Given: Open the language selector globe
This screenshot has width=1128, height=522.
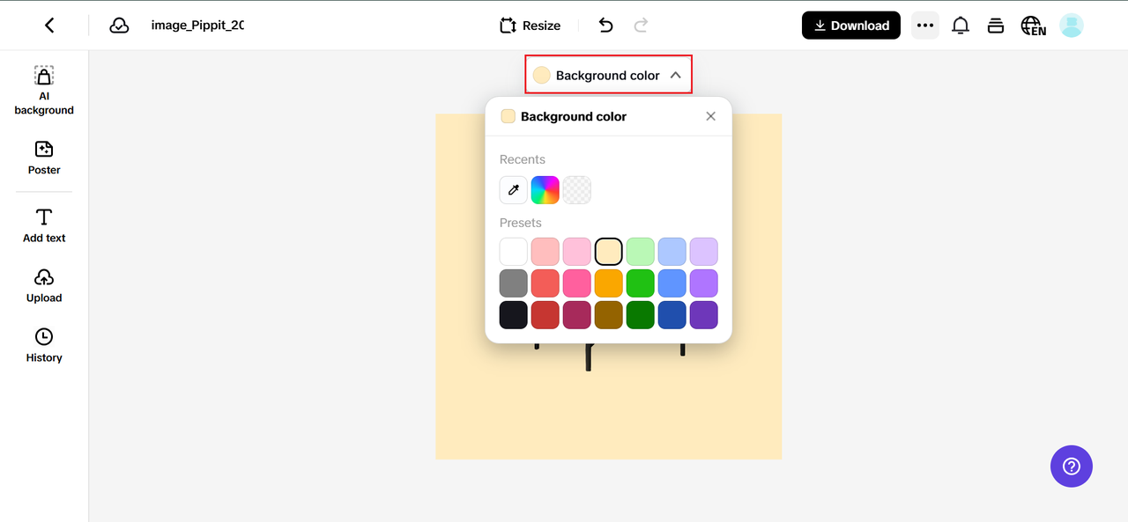Looking at the screenshot, I should 1032,26.
